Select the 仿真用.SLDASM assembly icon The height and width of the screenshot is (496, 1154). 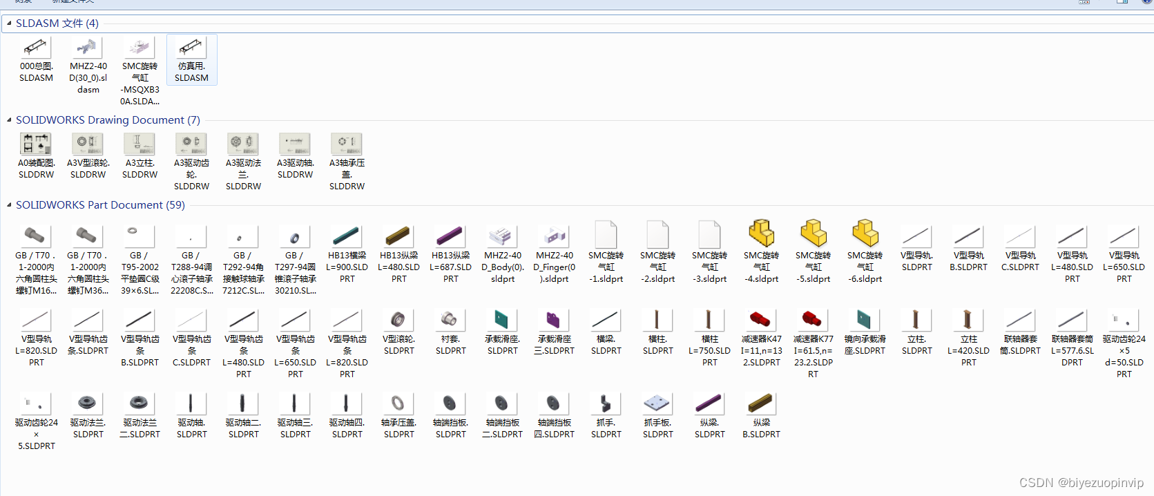coord(191,47)
